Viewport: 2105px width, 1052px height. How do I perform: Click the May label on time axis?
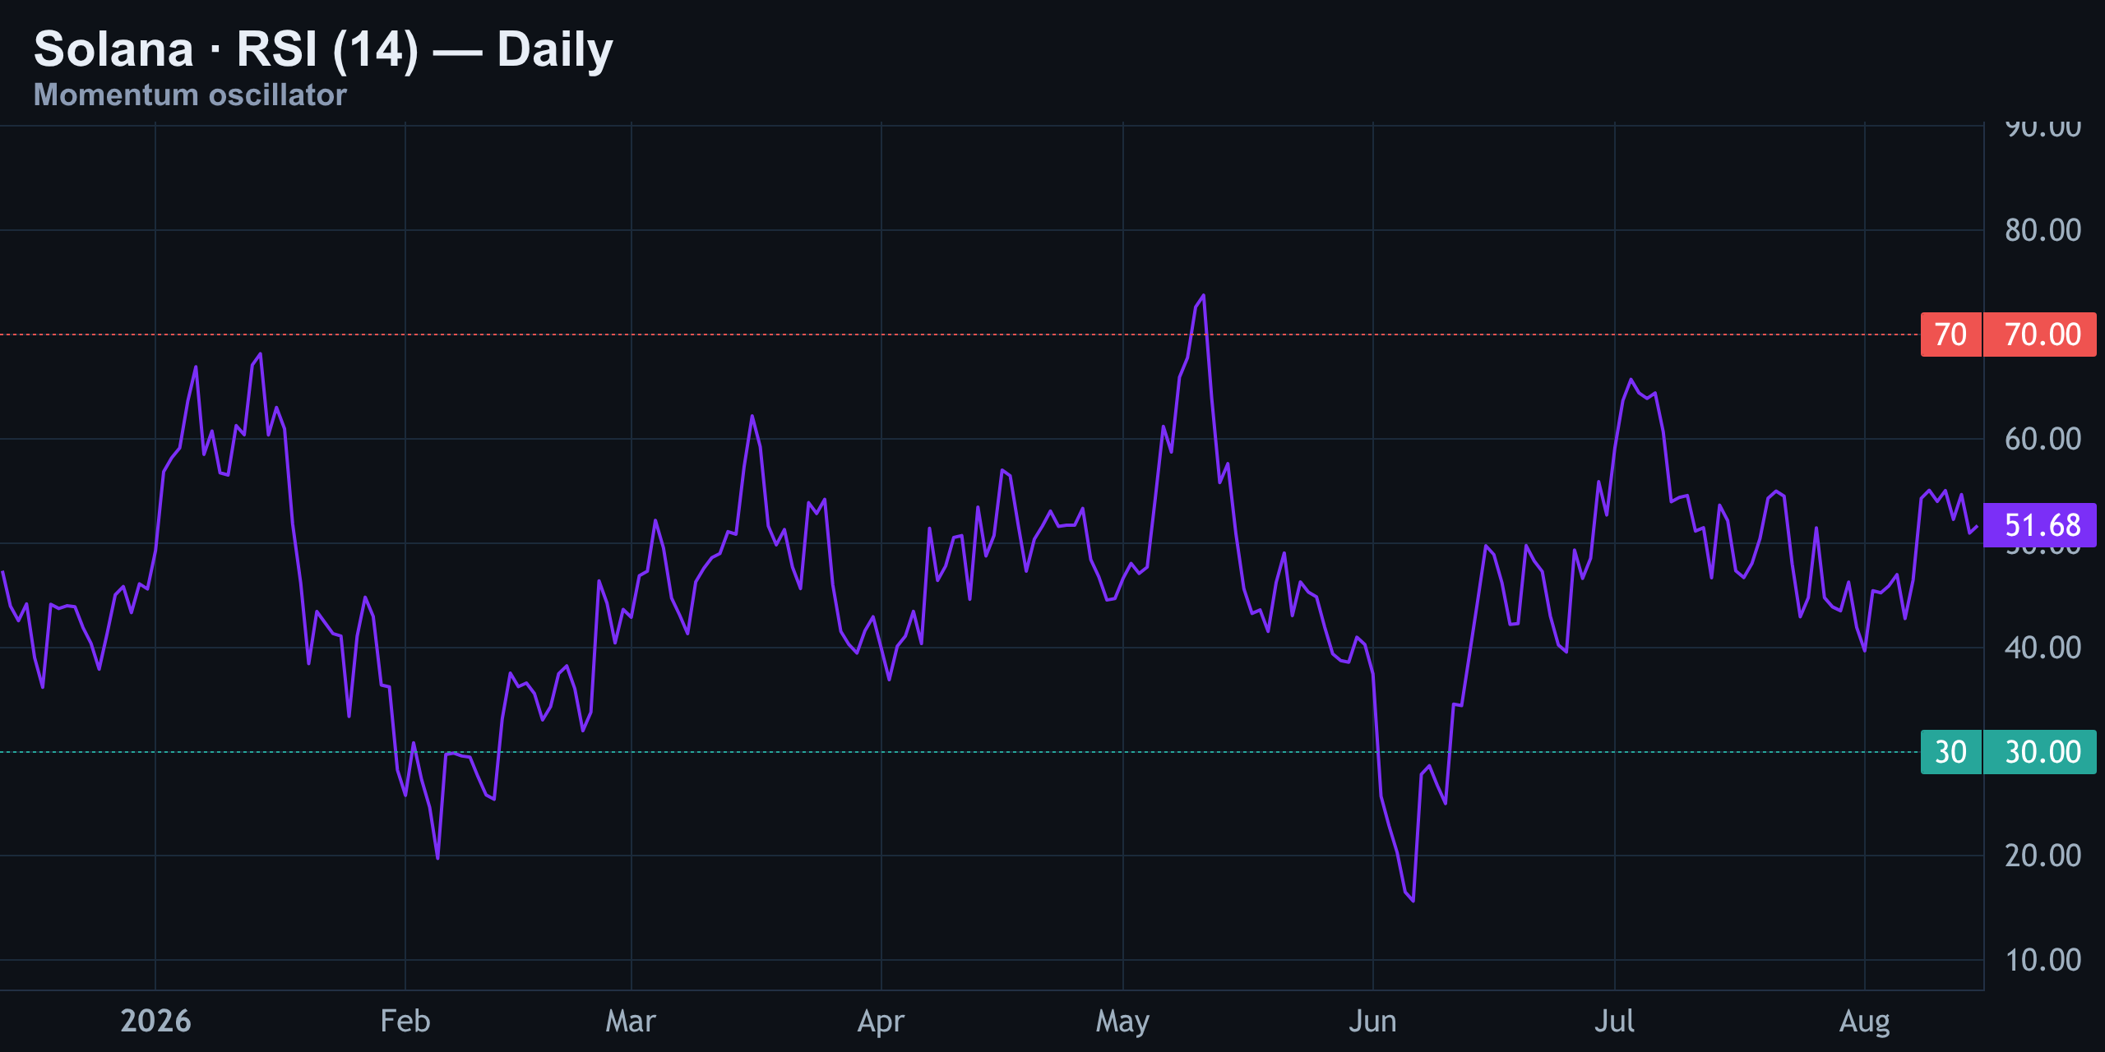click(1122, 1022)
